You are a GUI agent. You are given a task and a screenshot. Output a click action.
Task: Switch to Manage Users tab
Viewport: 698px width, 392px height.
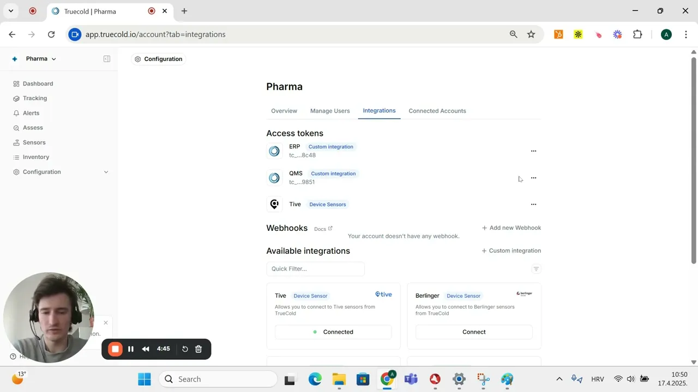tap(330, 111)
